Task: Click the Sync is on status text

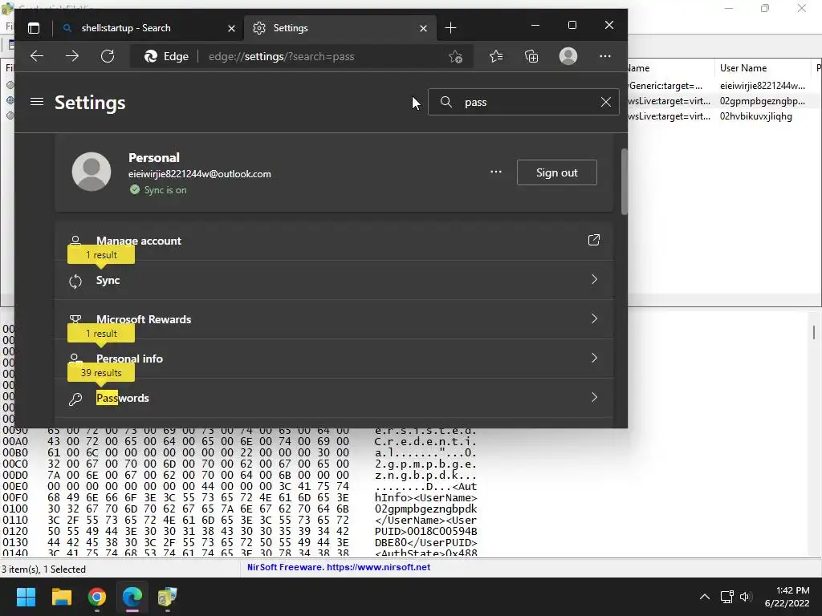Action: point(165,190)
